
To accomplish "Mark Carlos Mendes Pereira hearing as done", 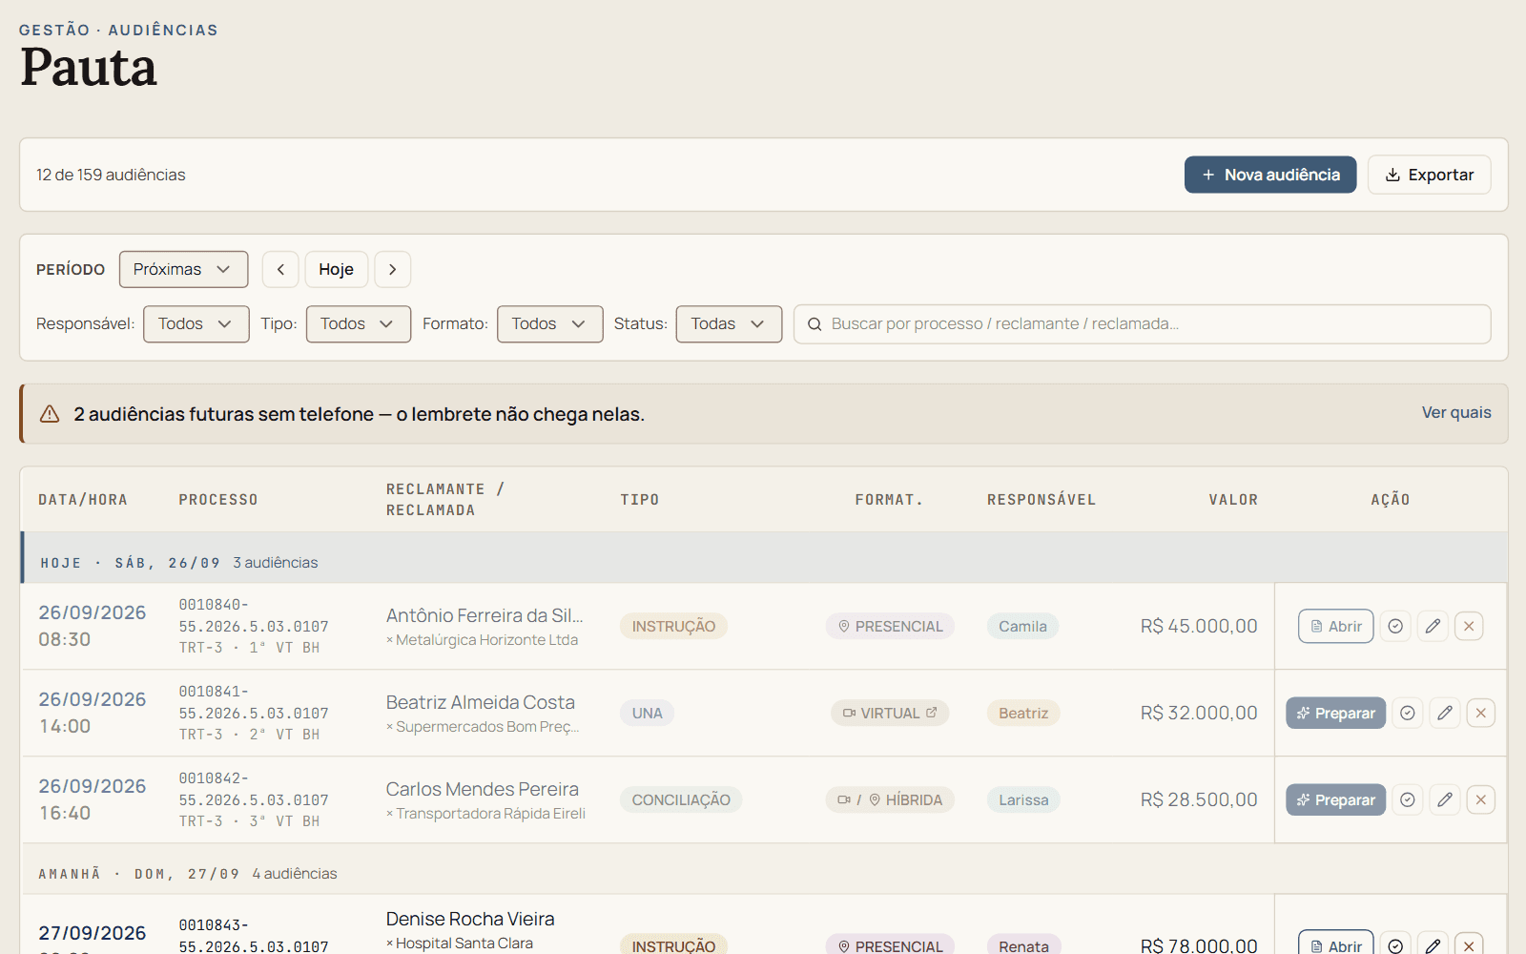I will coord(1408,799).
